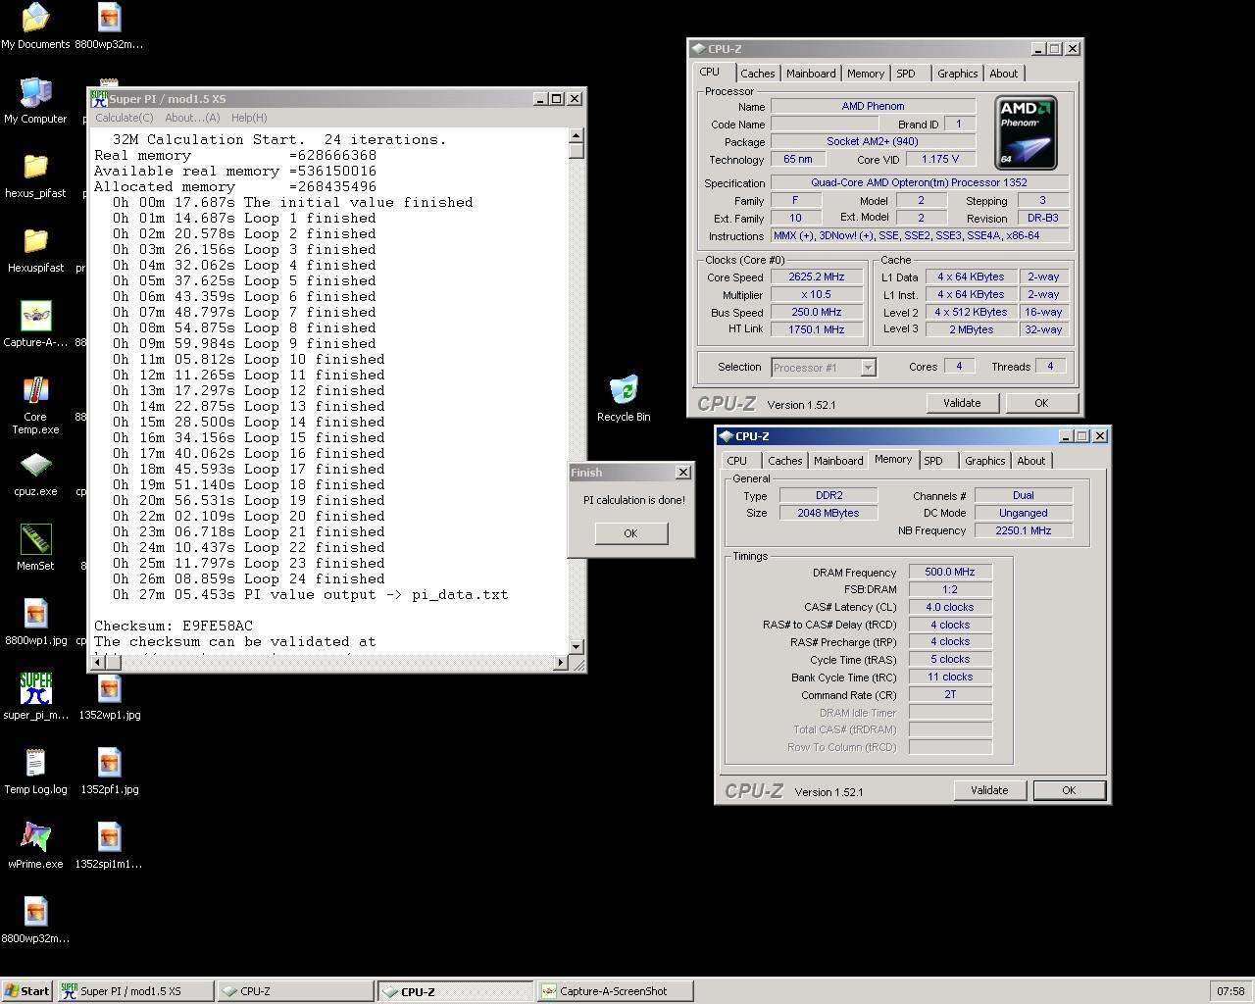Click OK in the Finish dialog
Viewport: 1255px width, 1004px height.
point(630,533)
